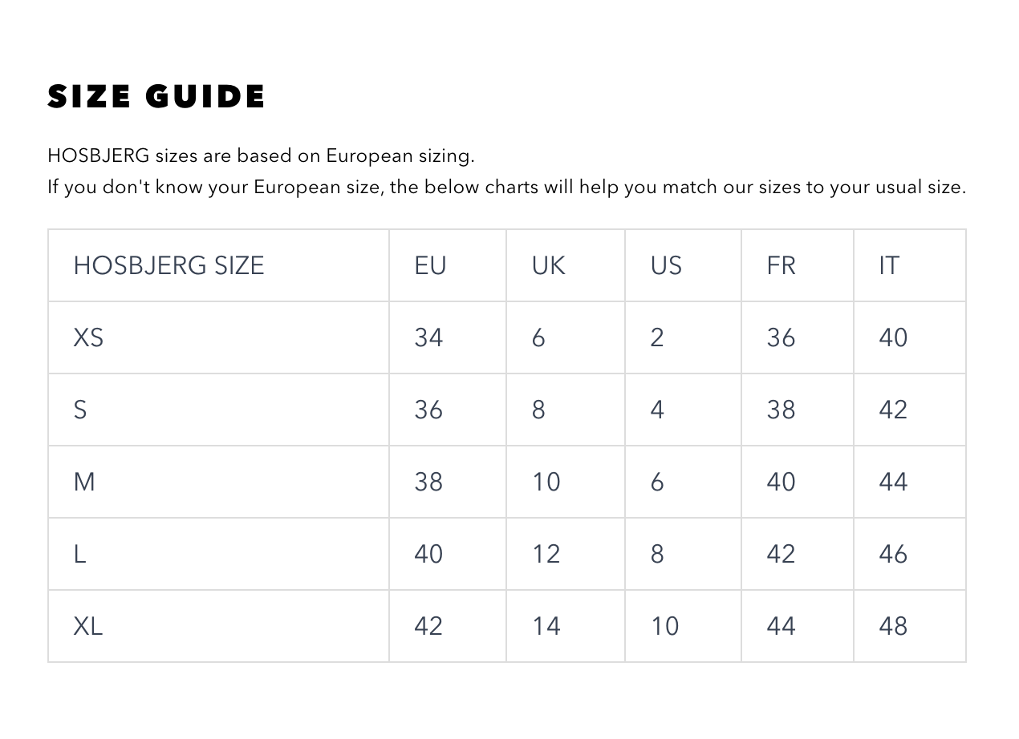Click the European sizing description text
The image size is (1019, 739).
tap(261, 155)
